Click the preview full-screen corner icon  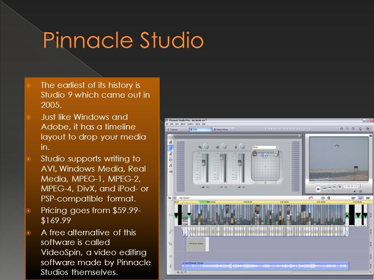[x=370, y=136]
